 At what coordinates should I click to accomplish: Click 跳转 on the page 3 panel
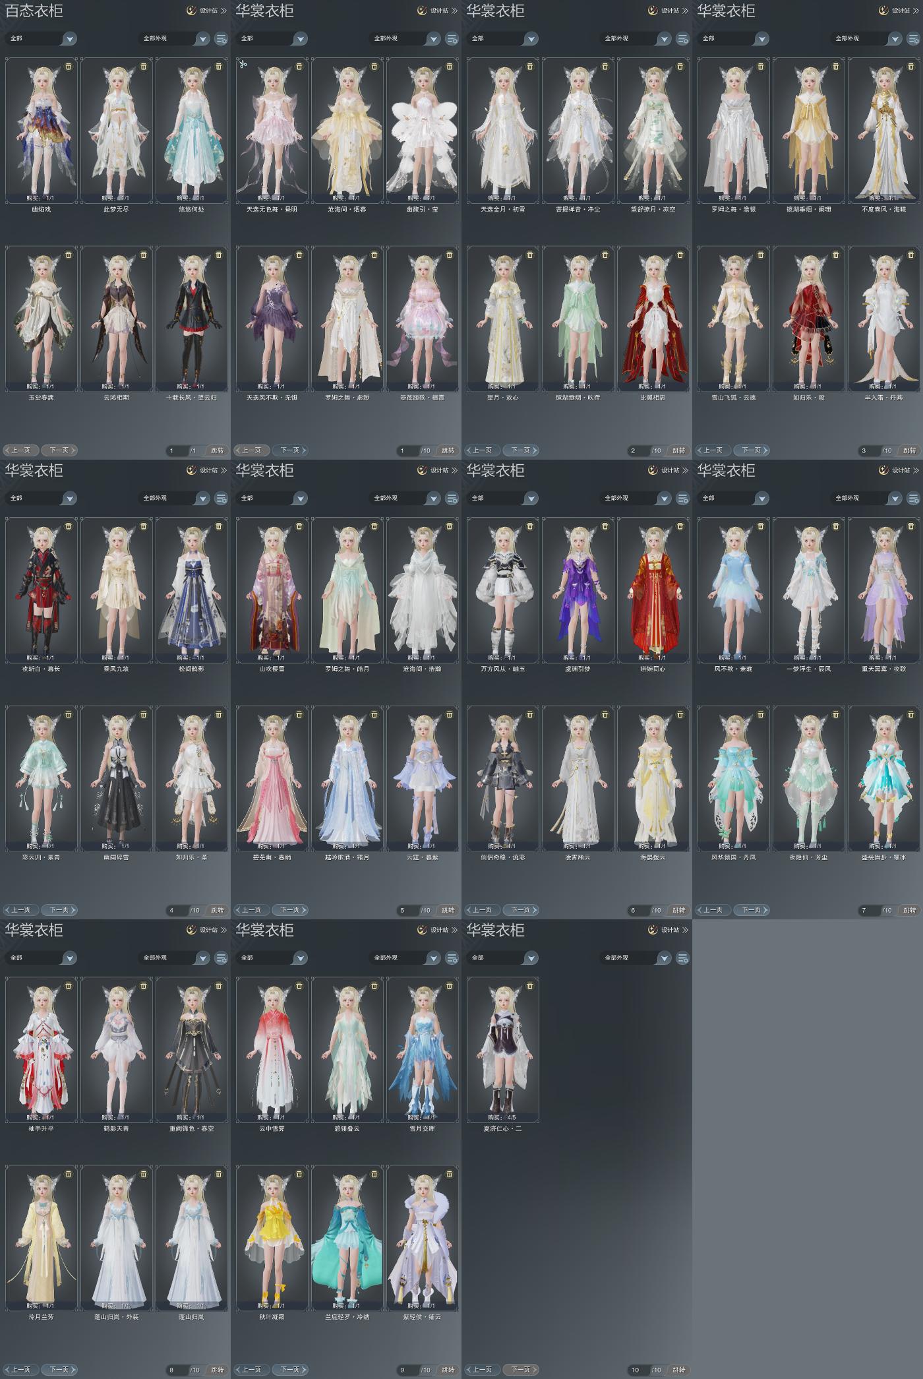coord(910,451)
